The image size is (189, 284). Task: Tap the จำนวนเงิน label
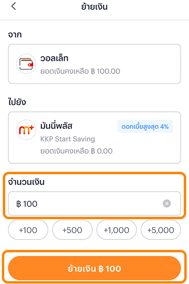26,182
